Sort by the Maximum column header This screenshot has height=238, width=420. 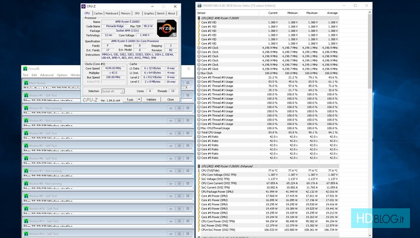click(312, 13)
